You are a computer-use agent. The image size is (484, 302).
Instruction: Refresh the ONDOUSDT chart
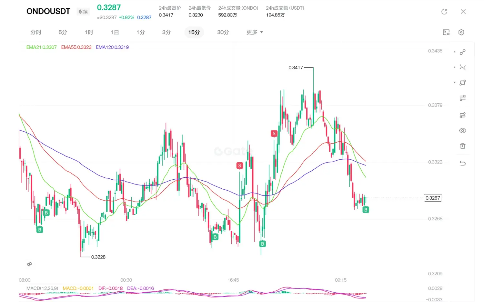click(x=444, y=12)
